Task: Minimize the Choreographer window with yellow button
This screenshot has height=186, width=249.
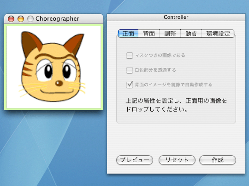Action: pos(21,19)
